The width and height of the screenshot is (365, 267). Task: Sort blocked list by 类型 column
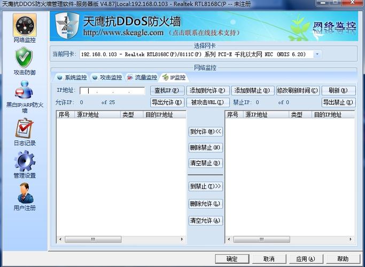pos(300,114)
